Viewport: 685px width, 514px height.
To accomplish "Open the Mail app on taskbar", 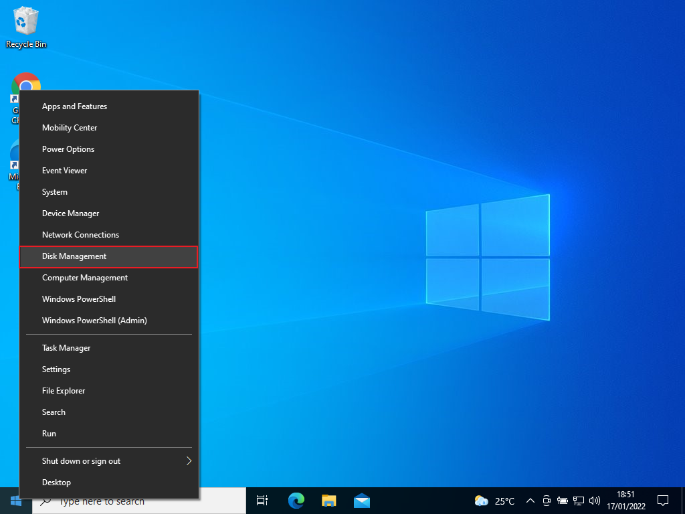I will (362, 501).
